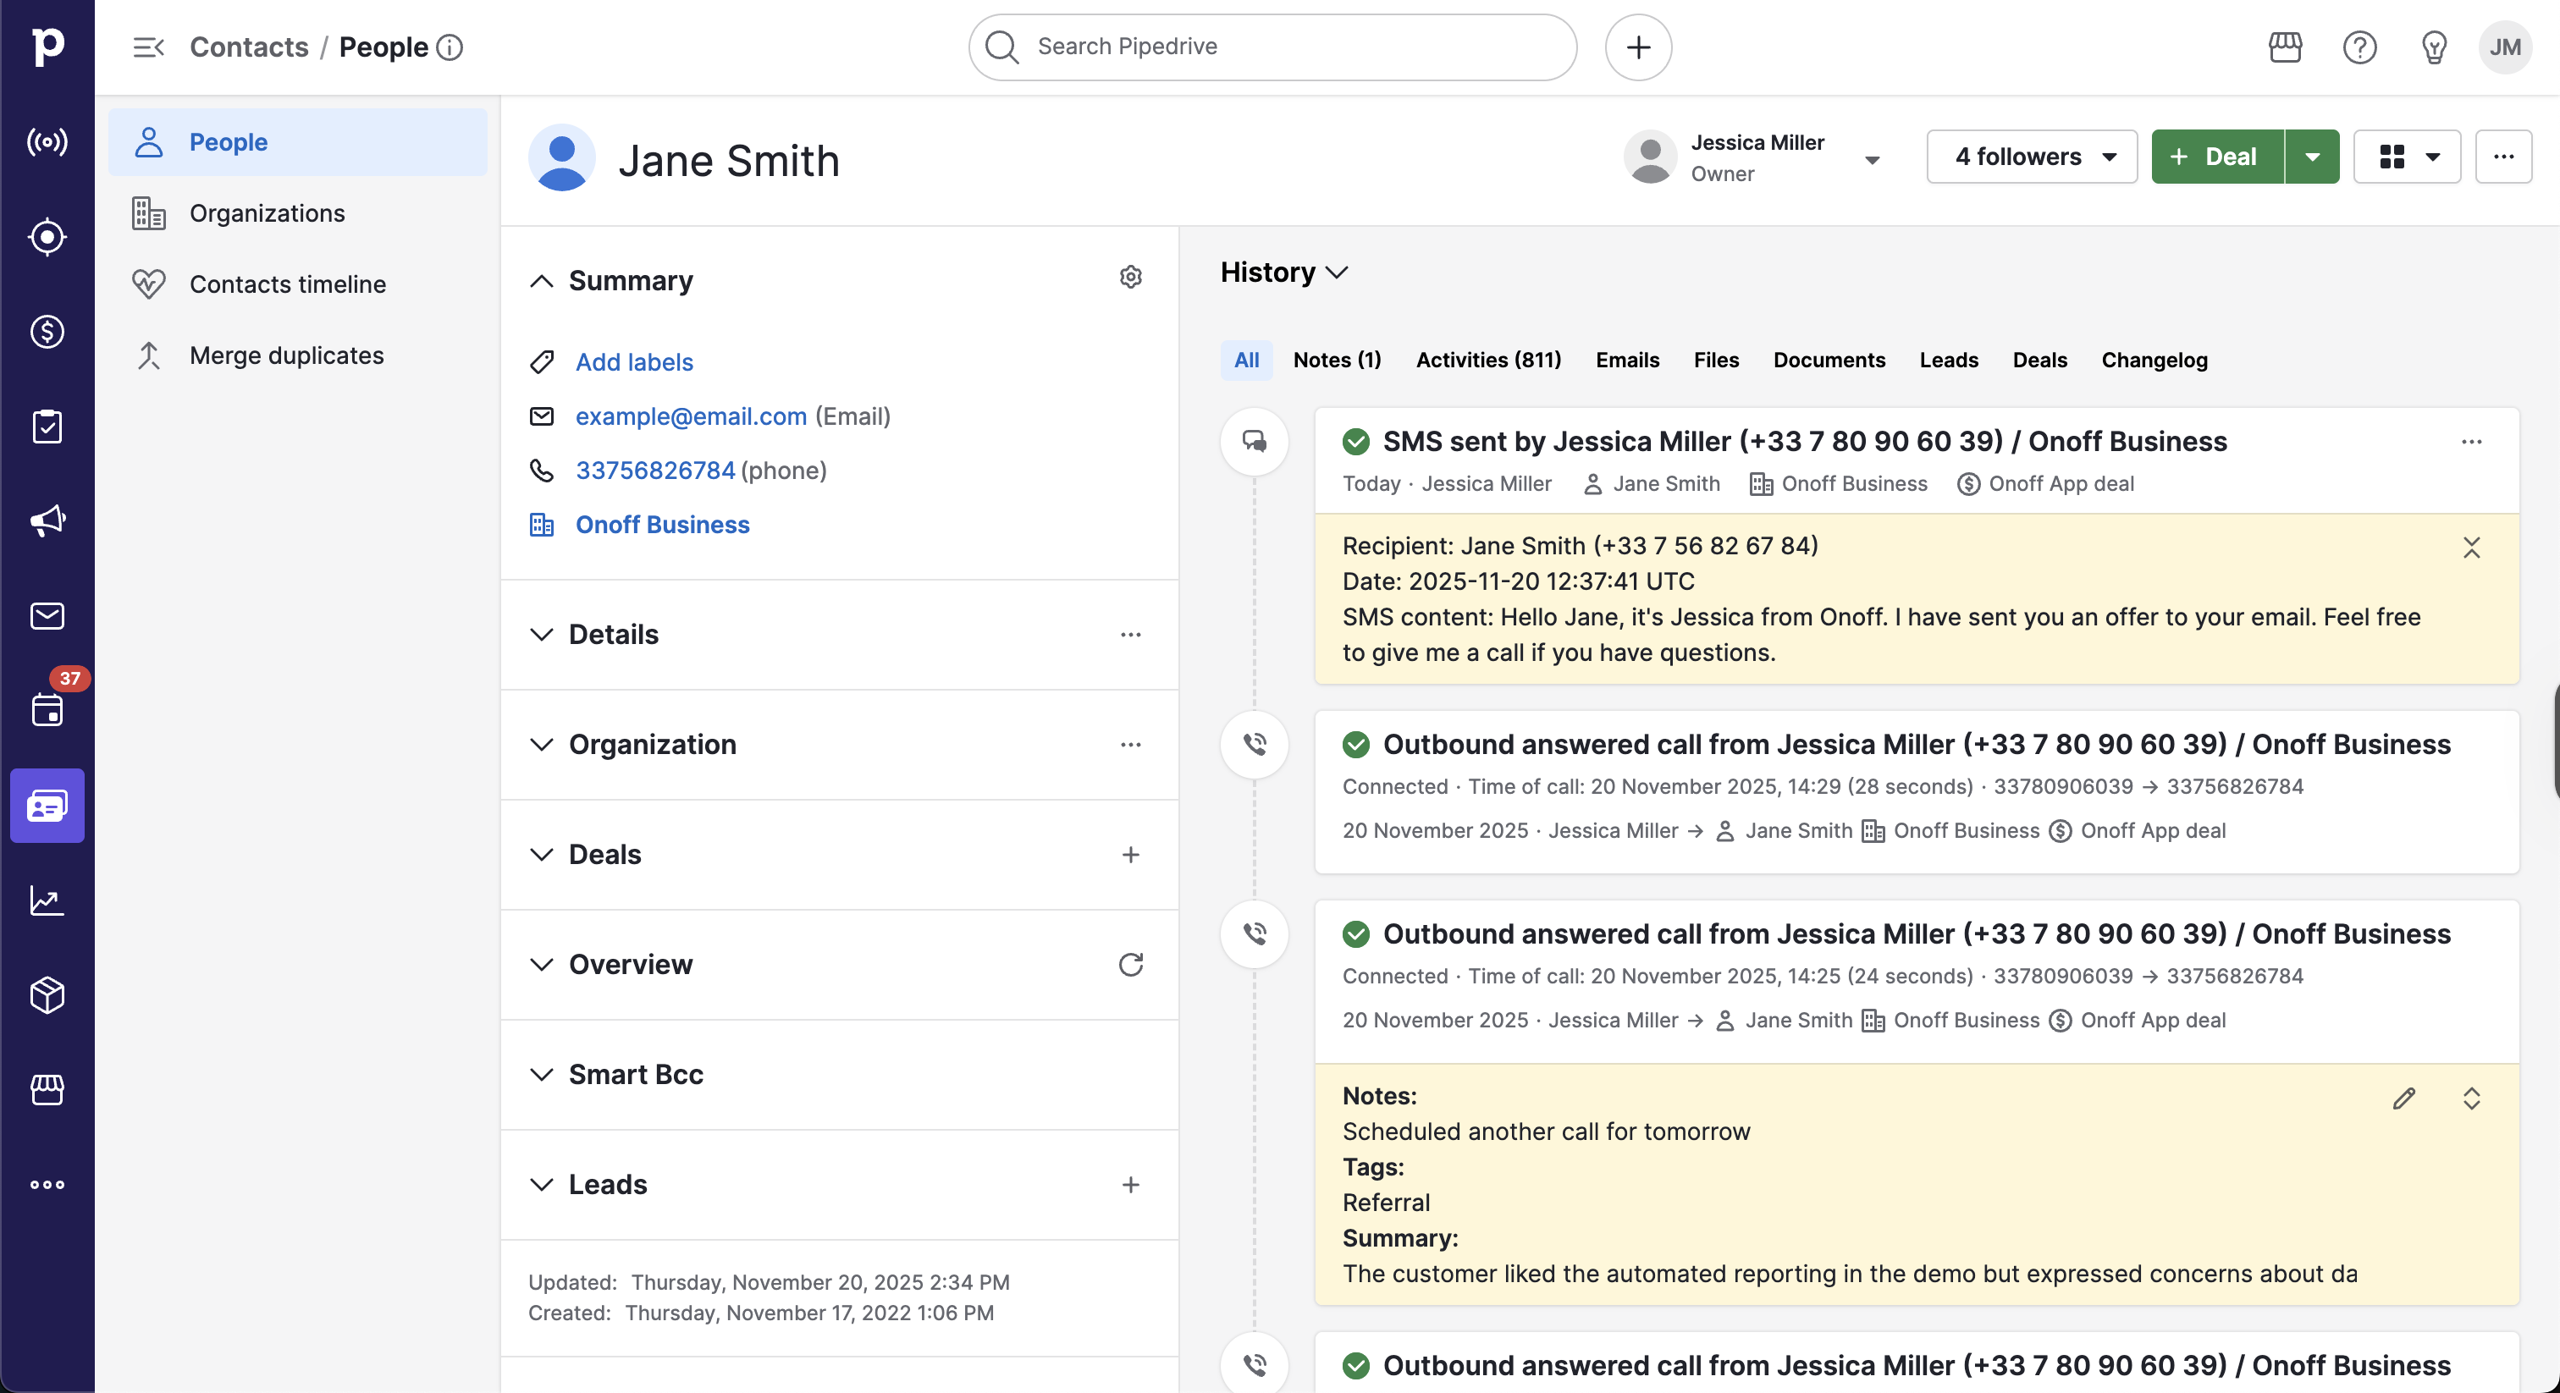Open Onoff Business organization link
The width and height of the screenshot is (2560, 1393).
pyautogui.click(x=662, y=525)
